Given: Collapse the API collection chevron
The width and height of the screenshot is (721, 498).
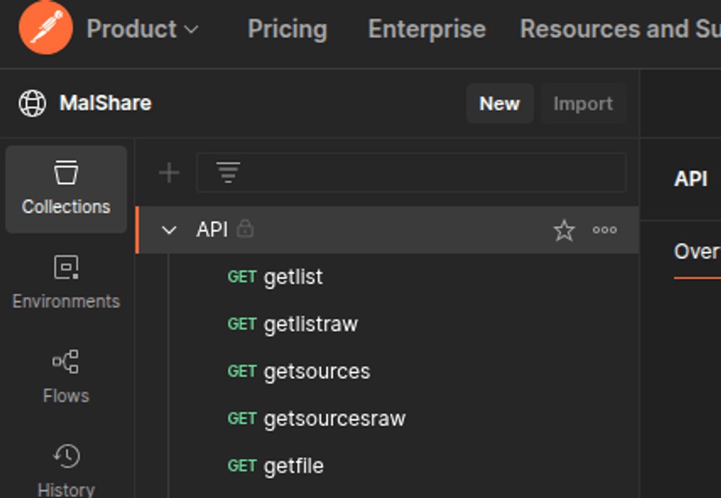Looking at the screenshot, I should (x=169, y=230).
